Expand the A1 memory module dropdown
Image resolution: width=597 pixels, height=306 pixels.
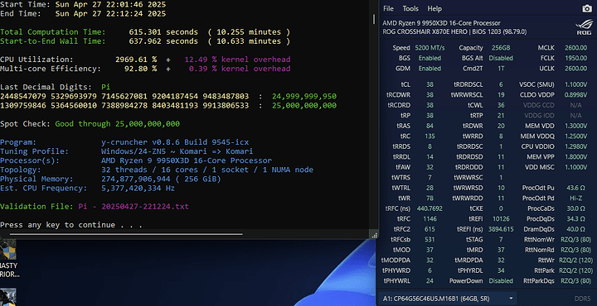[448, 299]
